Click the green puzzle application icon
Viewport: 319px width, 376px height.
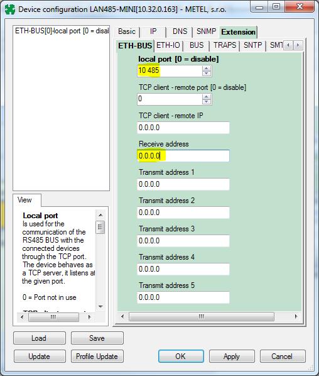pos(10,9)
